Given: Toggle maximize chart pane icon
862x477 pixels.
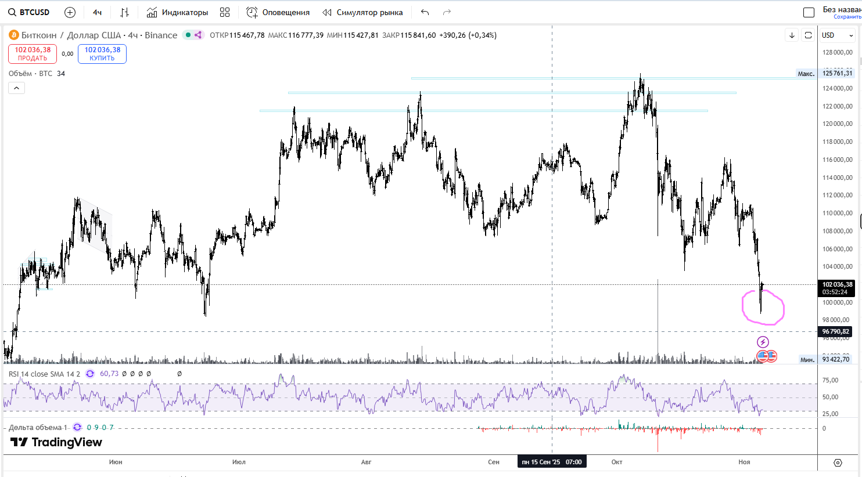Looking at the screenshot, I should coord(808,35).
